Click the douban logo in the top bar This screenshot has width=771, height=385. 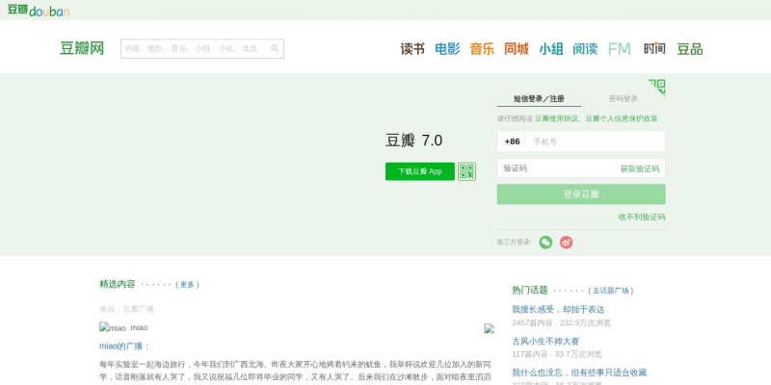pos(39,10)
